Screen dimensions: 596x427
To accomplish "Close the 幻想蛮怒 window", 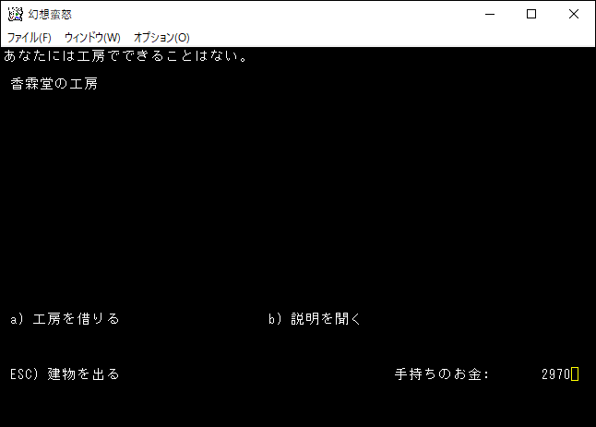I will click(x=574, y=14).
